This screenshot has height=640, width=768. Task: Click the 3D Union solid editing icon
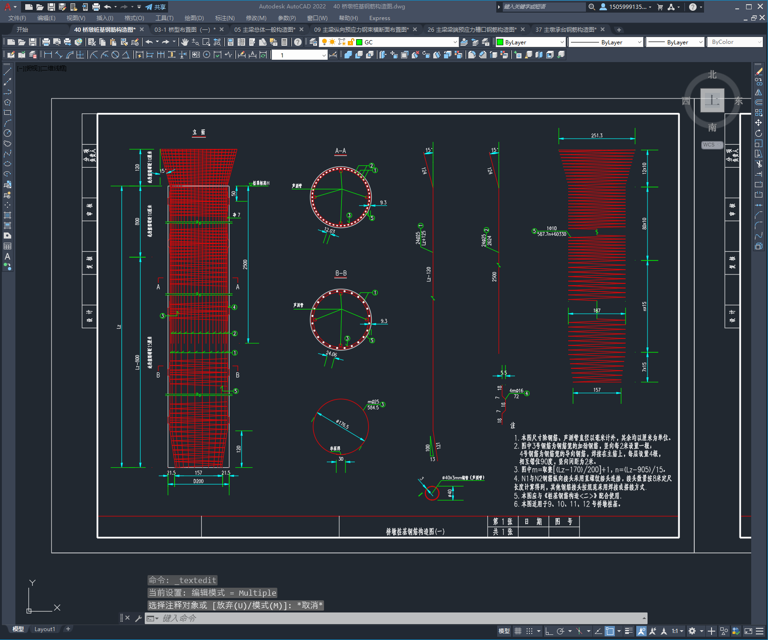pos(348,55)
